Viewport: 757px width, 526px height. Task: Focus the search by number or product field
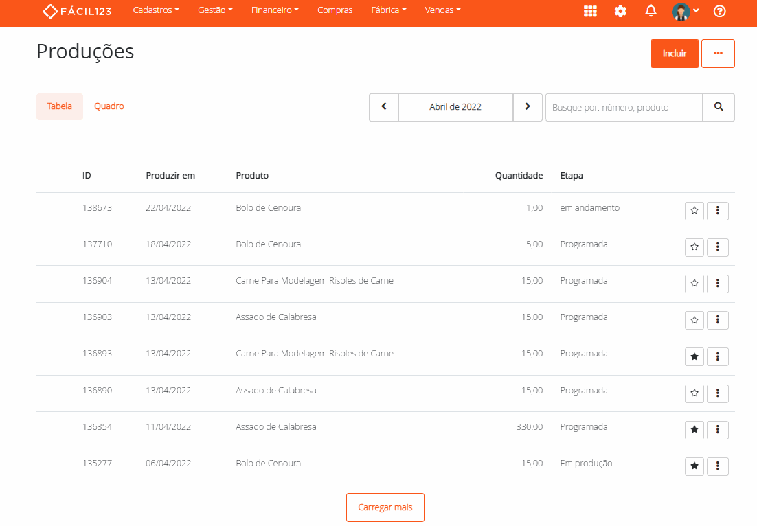click(x=624, y=107)
